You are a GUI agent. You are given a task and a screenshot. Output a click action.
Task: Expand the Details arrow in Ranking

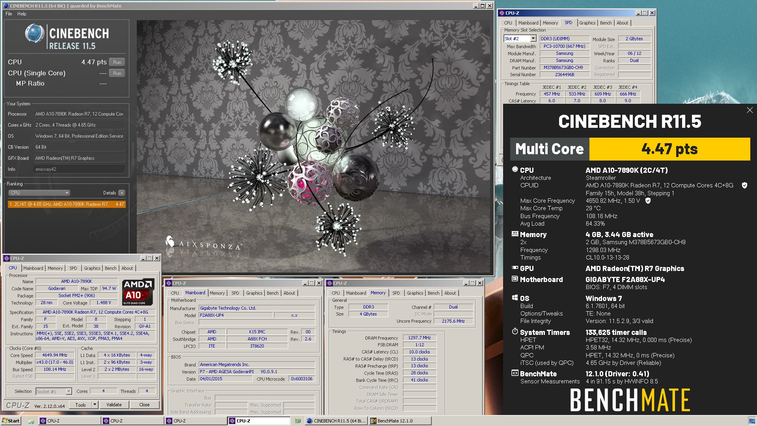[121, 193]
